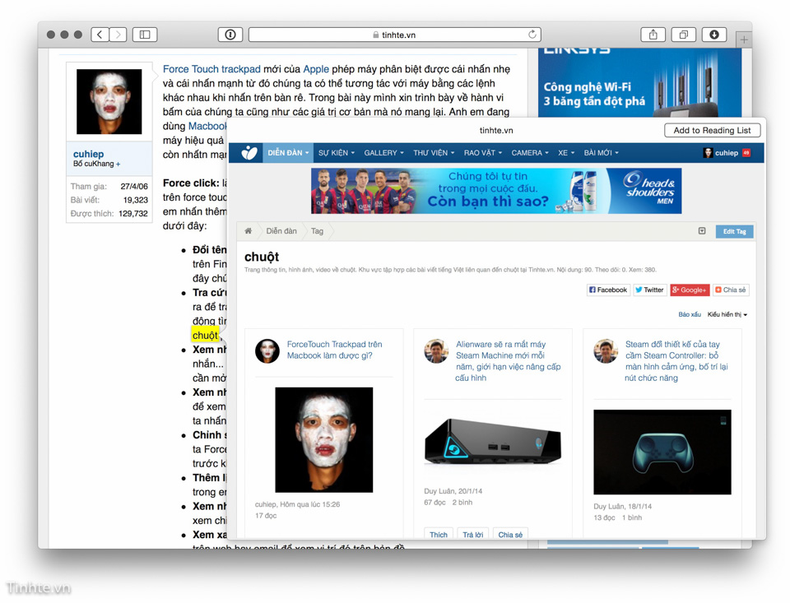Share the tag page on Twitter
This screenshot has height=603, width=790.
pyautogui.click(x=649, y=290)
